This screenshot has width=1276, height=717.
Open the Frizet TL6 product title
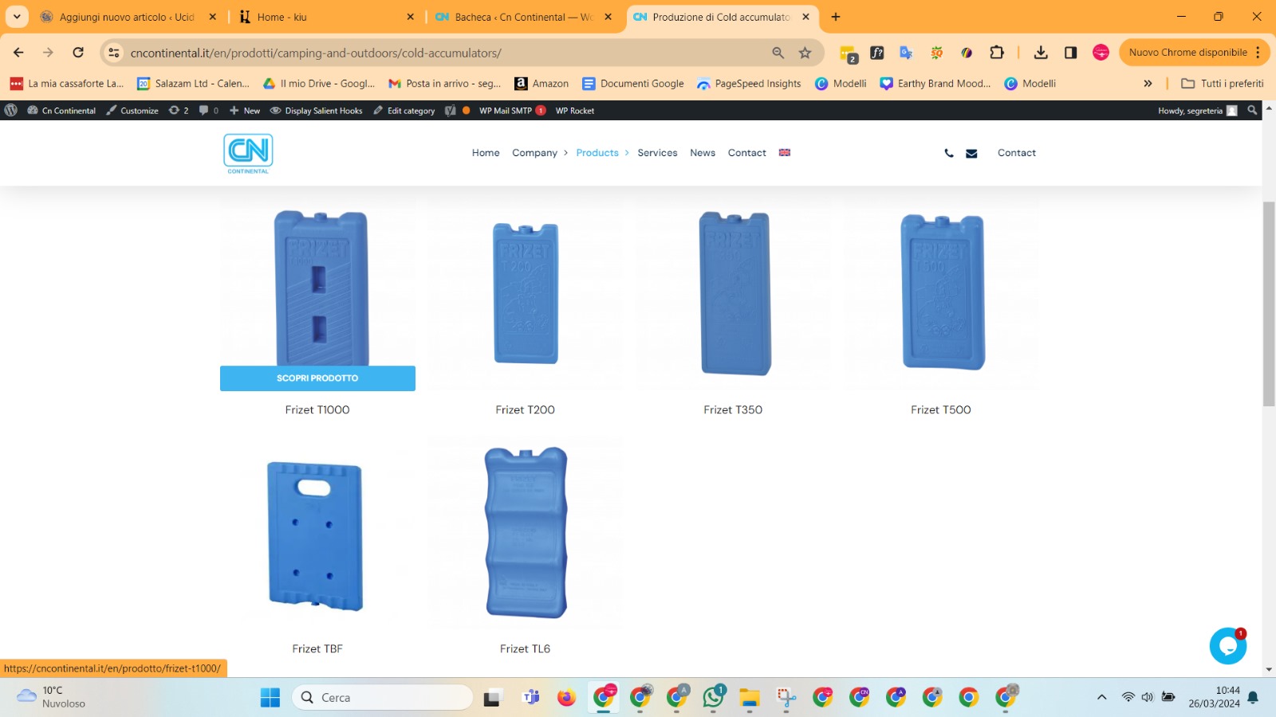point(525,648)
